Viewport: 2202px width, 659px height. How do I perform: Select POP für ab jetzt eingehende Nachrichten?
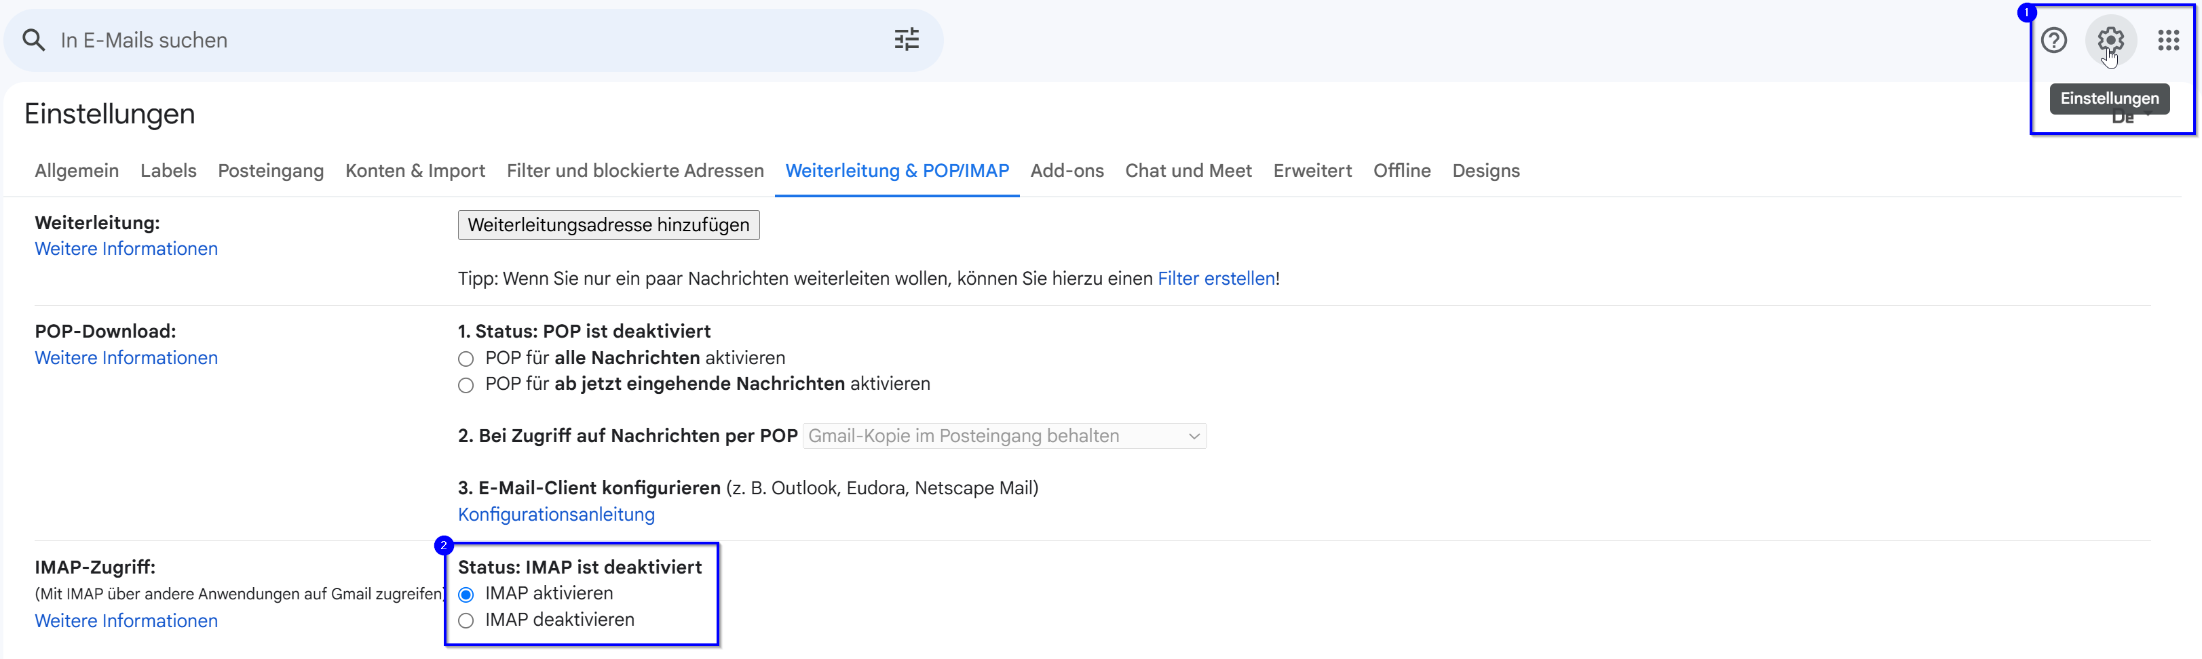click(466, 386)
